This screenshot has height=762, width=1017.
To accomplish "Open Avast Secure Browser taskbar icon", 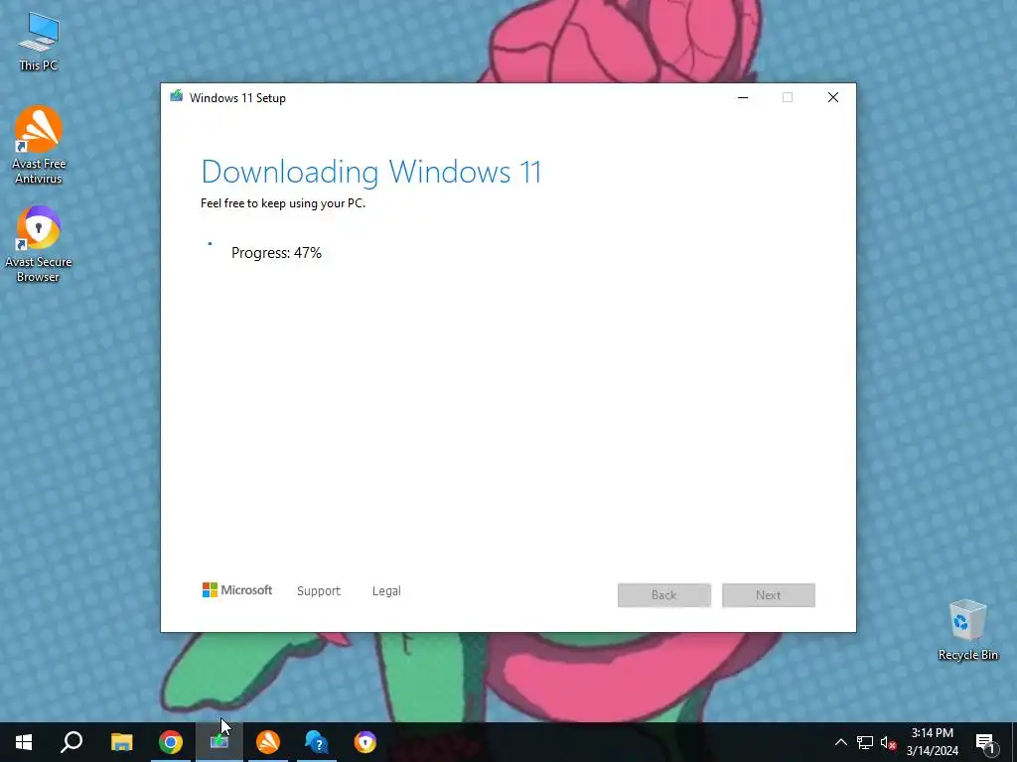I will tap(365, 742).
